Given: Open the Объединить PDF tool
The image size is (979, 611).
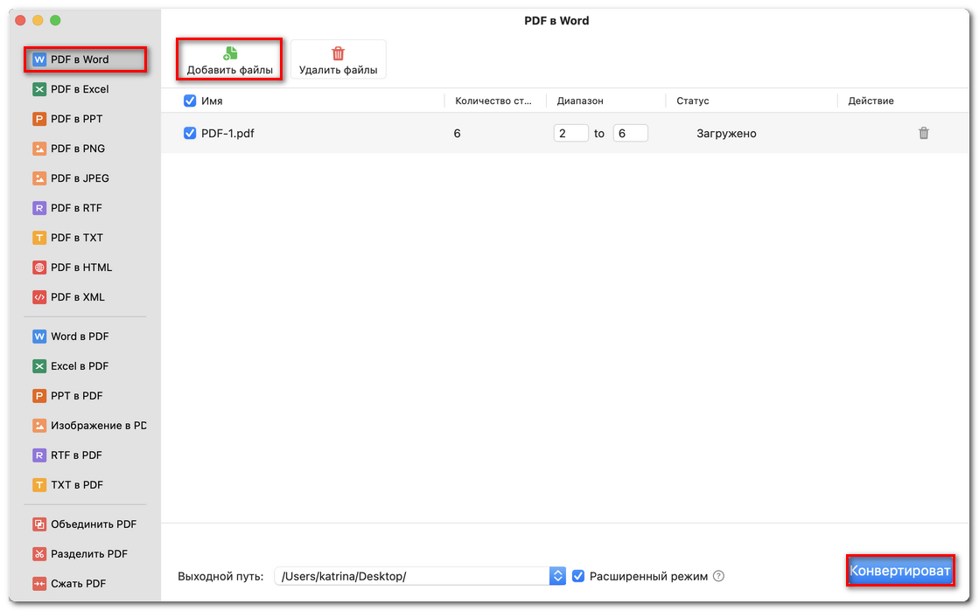Looking at the screenshot, I should click(87, 524).
